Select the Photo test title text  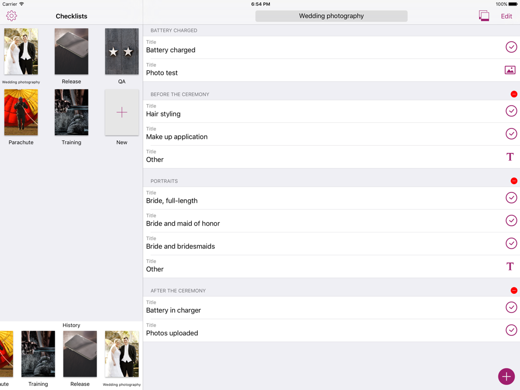[162, 73]
